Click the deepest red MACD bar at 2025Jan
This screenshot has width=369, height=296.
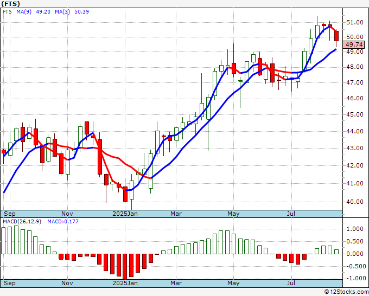(125, 266)
